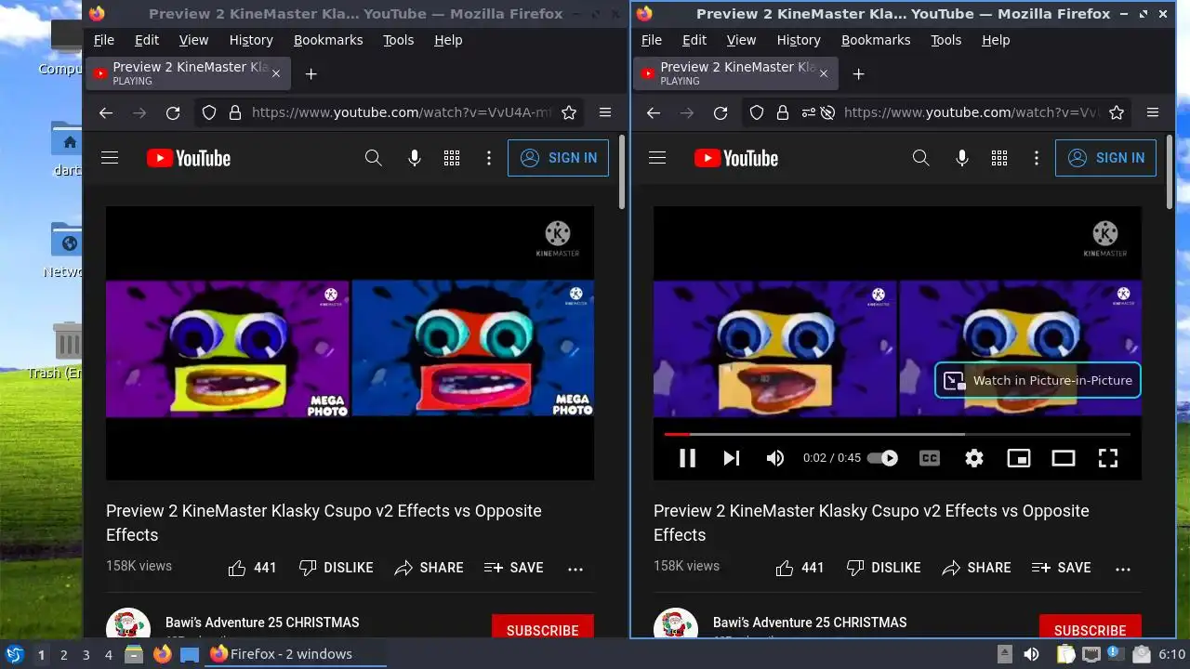Open View menu in left Firefox window
1190x669 pixels.
tap(193, 40)
